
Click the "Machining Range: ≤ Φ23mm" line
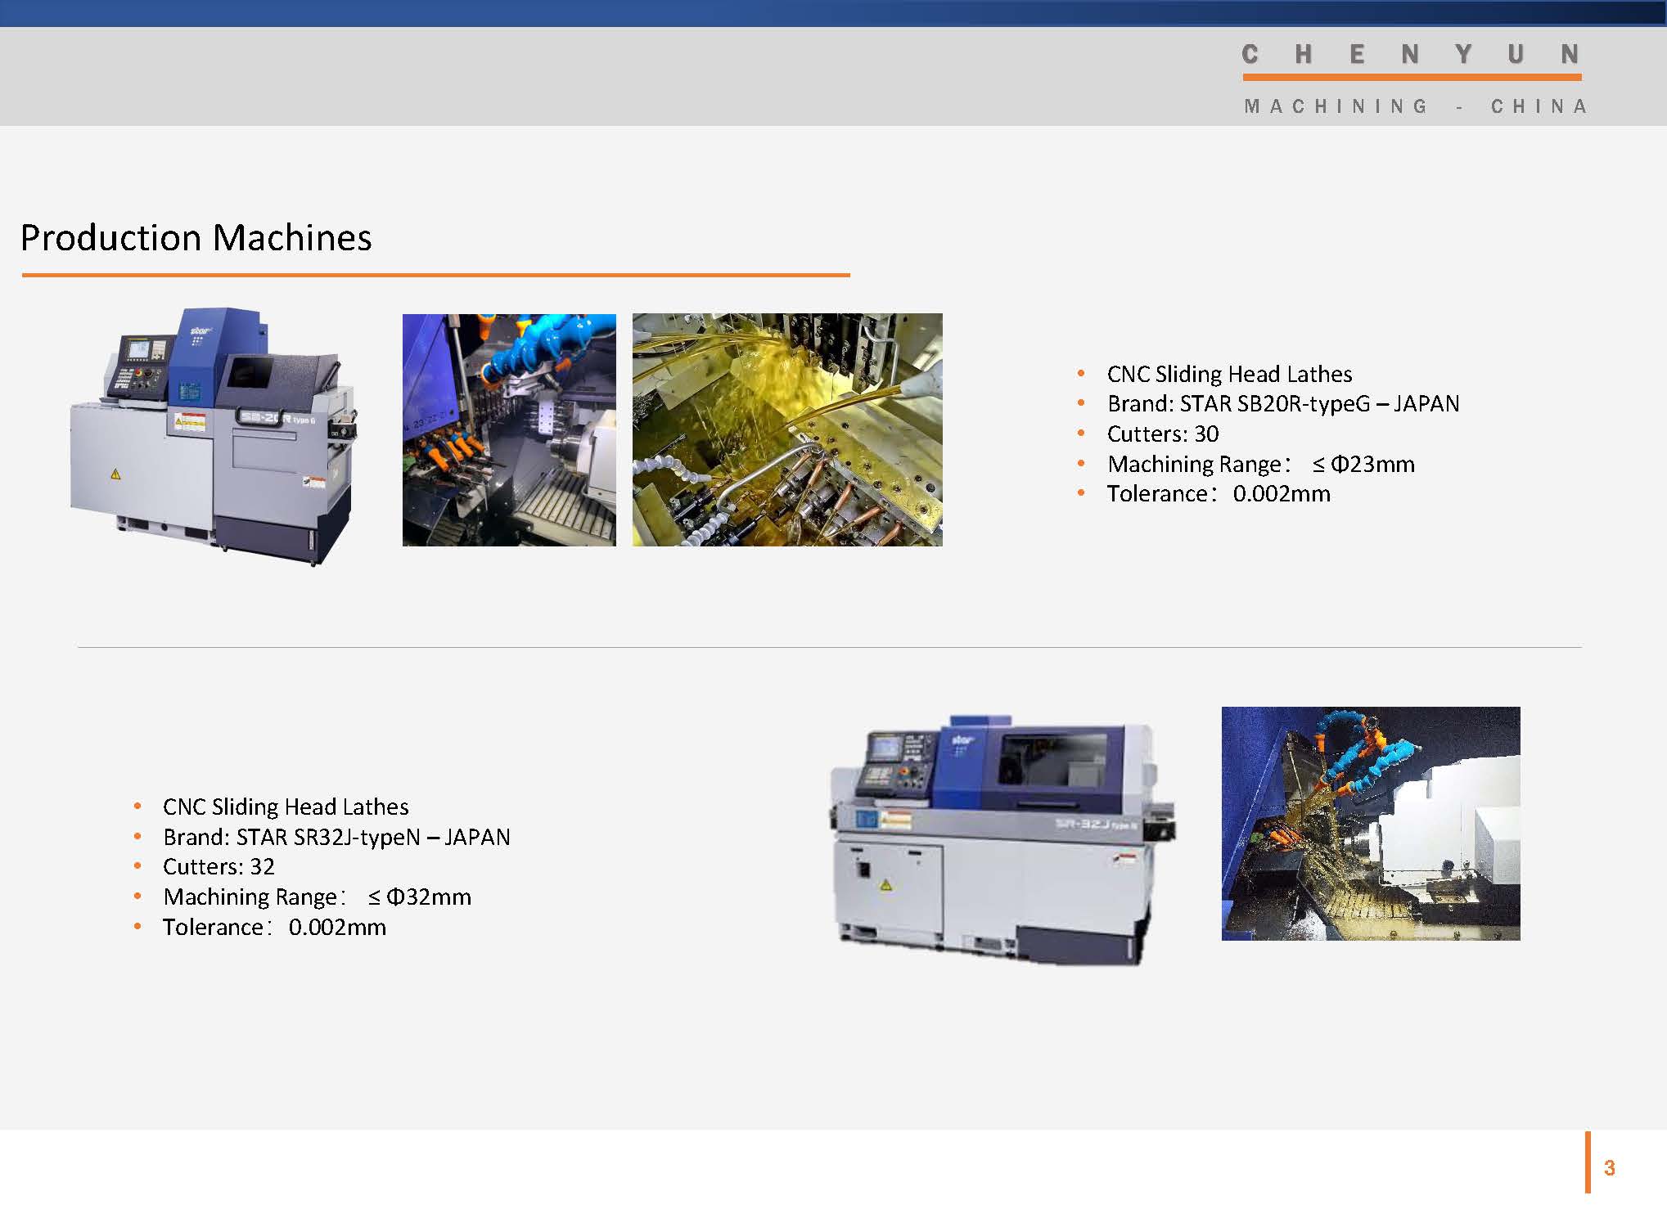point(1260,465)
